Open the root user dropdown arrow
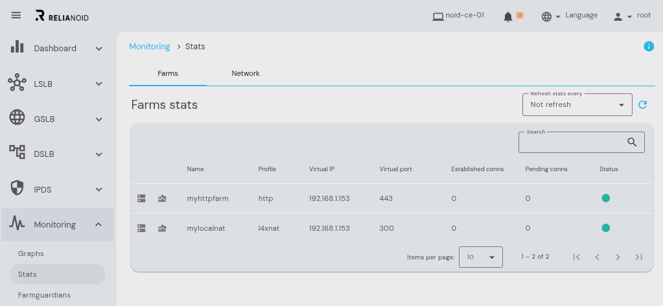This screenshot has width=663, height=306. coord(629,16)
